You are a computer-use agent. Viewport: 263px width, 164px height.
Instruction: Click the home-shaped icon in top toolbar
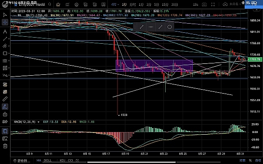pyautogui.click(x=58, y=4)
